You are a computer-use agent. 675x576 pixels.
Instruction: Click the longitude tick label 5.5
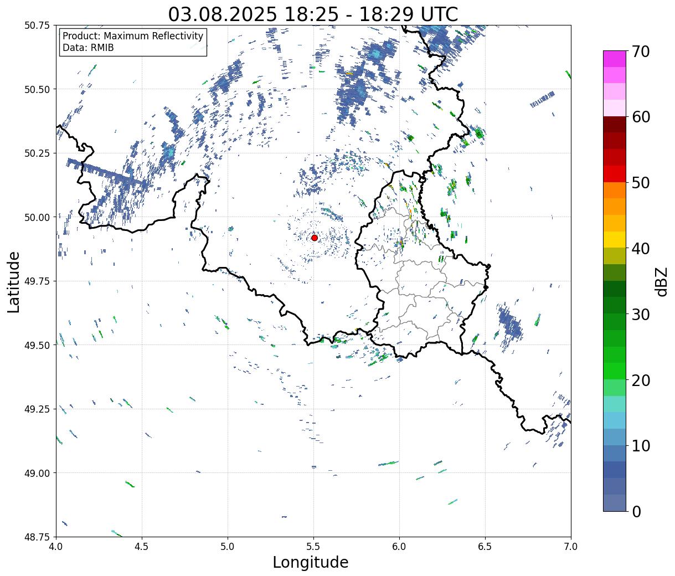313,547
